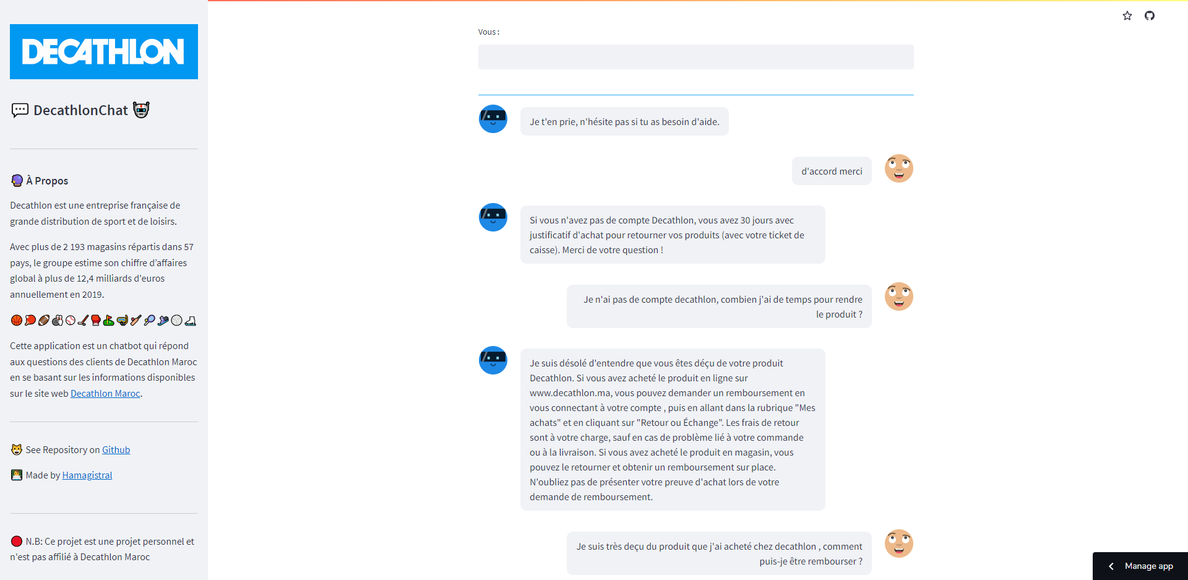Image resolution: width=1188 pixels, height=580 pixels.
Task: Open the Github repository link
Action: [116, 450]
